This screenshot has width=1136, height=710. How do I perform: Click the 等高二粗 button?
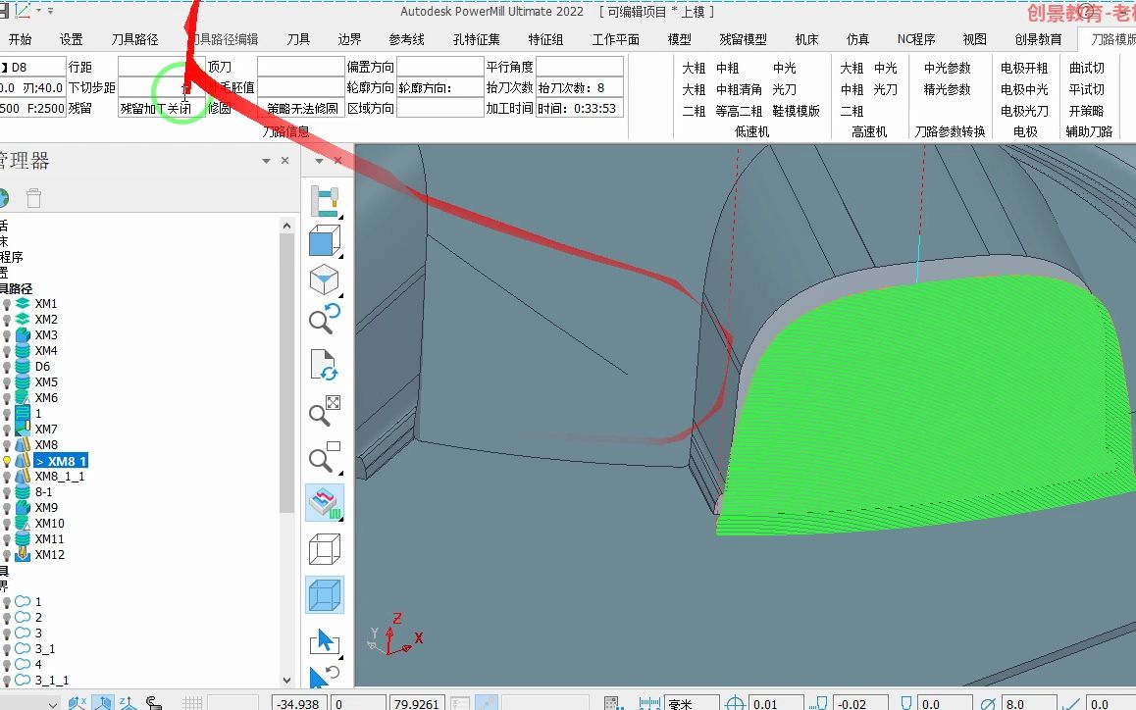pos(739,111)
